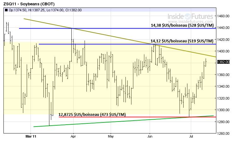Click the small triangle before the Op value
The image size is (233, 141).
6,10
